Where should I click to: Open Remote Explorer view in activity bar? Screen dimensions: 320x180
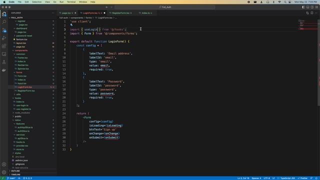click(x=4, y=54)
